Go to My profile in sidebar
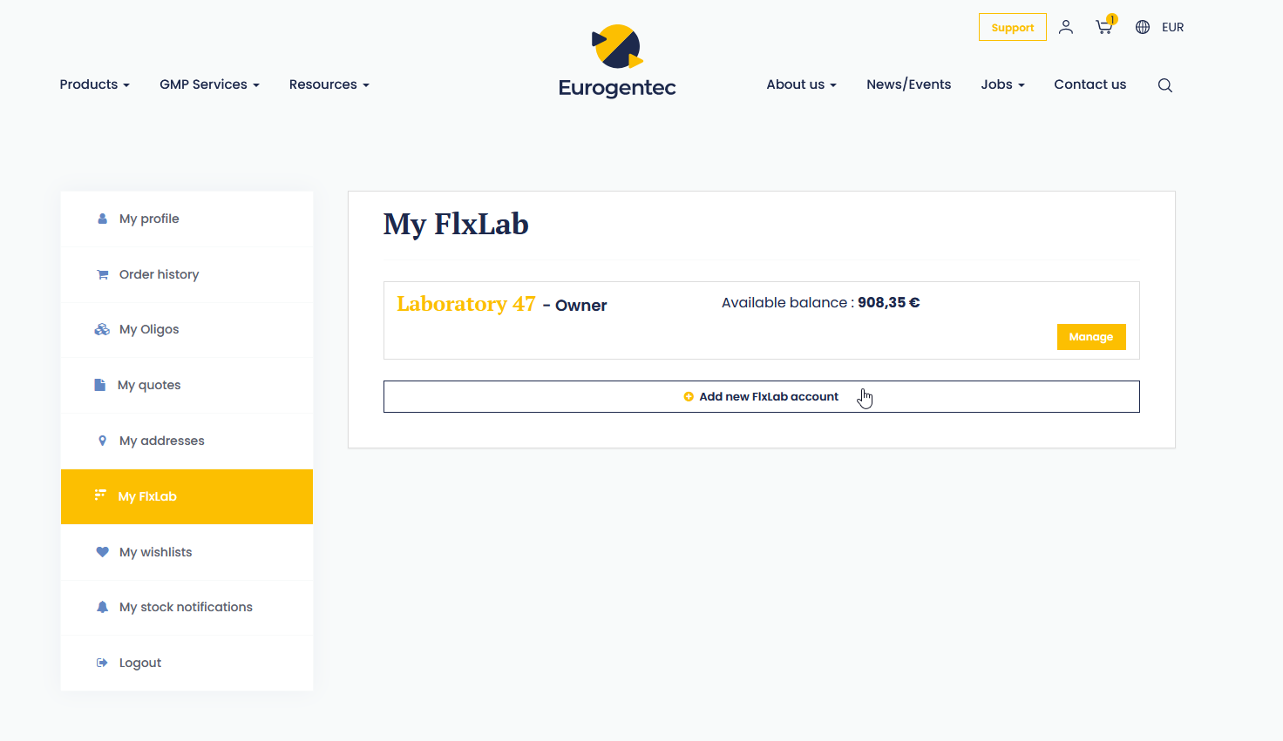Viewport: 1283px width, 741px height. tap(187, 219)
